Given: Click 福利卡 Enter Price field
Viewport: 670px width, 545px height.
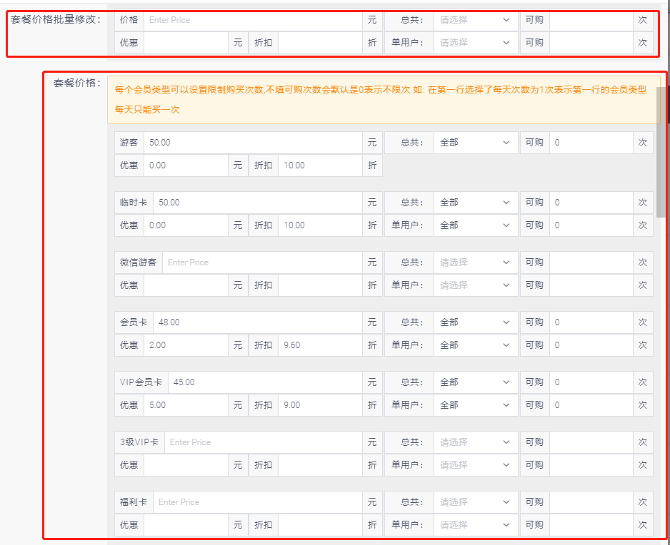Looking at the screenshot, I should click(258, 502).
